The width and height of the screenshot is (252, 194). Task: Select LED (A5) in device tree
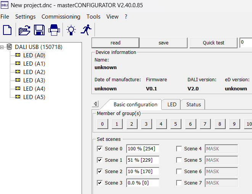click(x=34, y=97)
